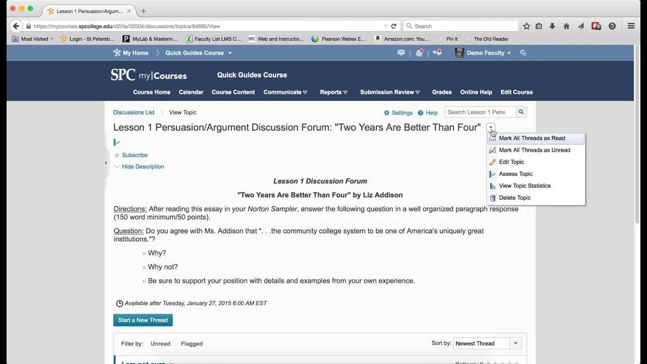This screenshot has height=364, width=647.
Task: Select Mark All Threads as Read
Action: click(x=536, y=139)
